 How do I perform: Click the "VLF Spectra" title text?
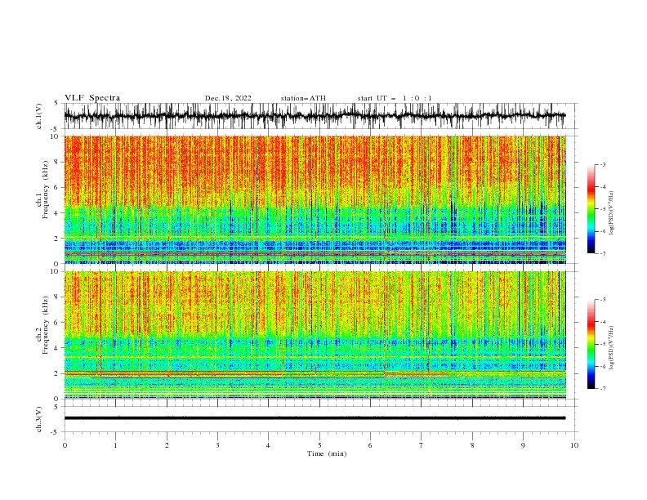(x=92, y=98)
